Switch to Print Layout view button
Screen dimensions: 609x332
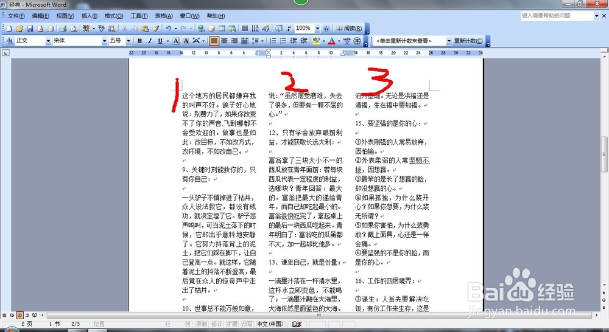(x=19, y=316)
